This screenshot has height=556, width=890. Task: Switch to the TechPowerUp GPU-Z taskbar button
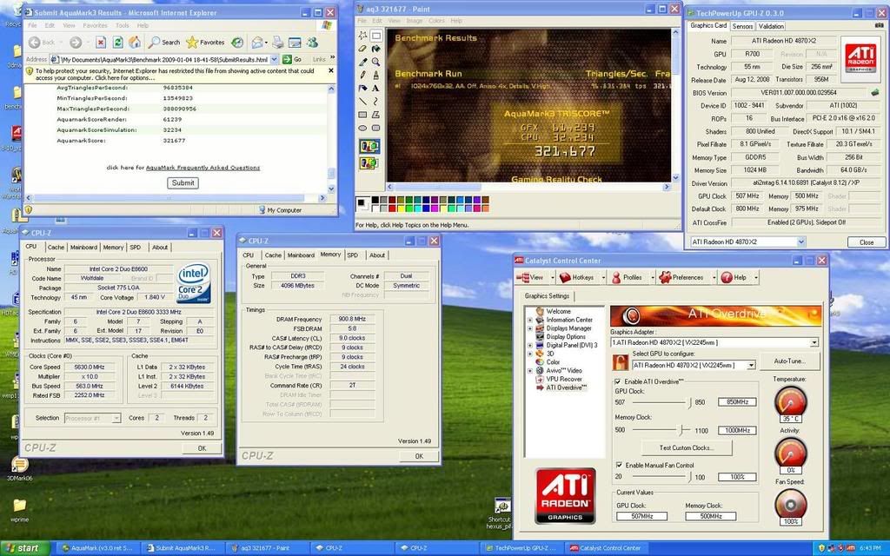pyautogui.click(x=522, y=548)
